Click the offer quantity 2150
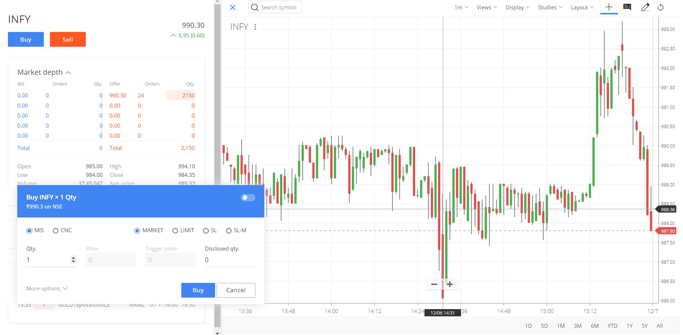 [188, 95]
